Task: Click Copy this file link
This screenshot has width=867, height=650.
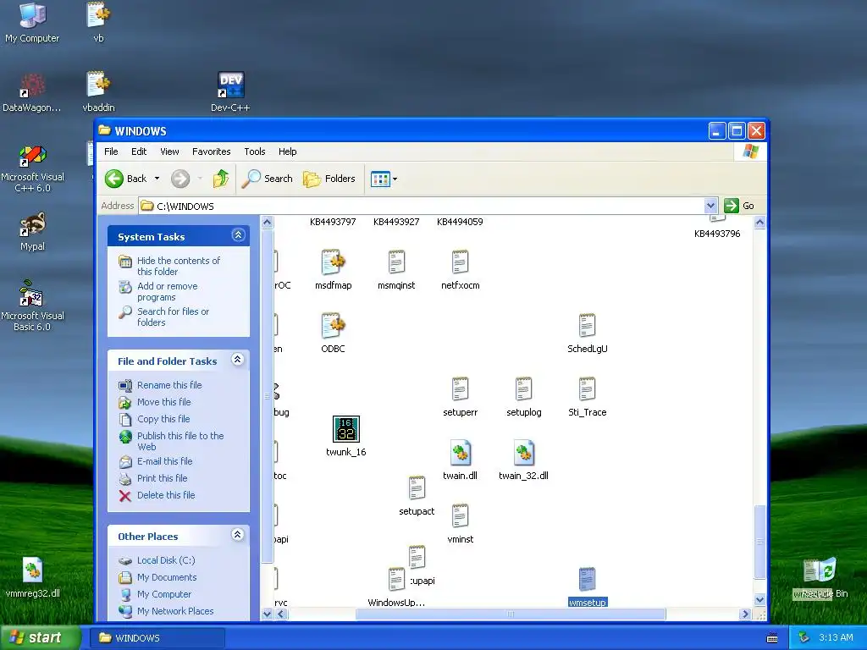Action: click(x=163, y=419)
